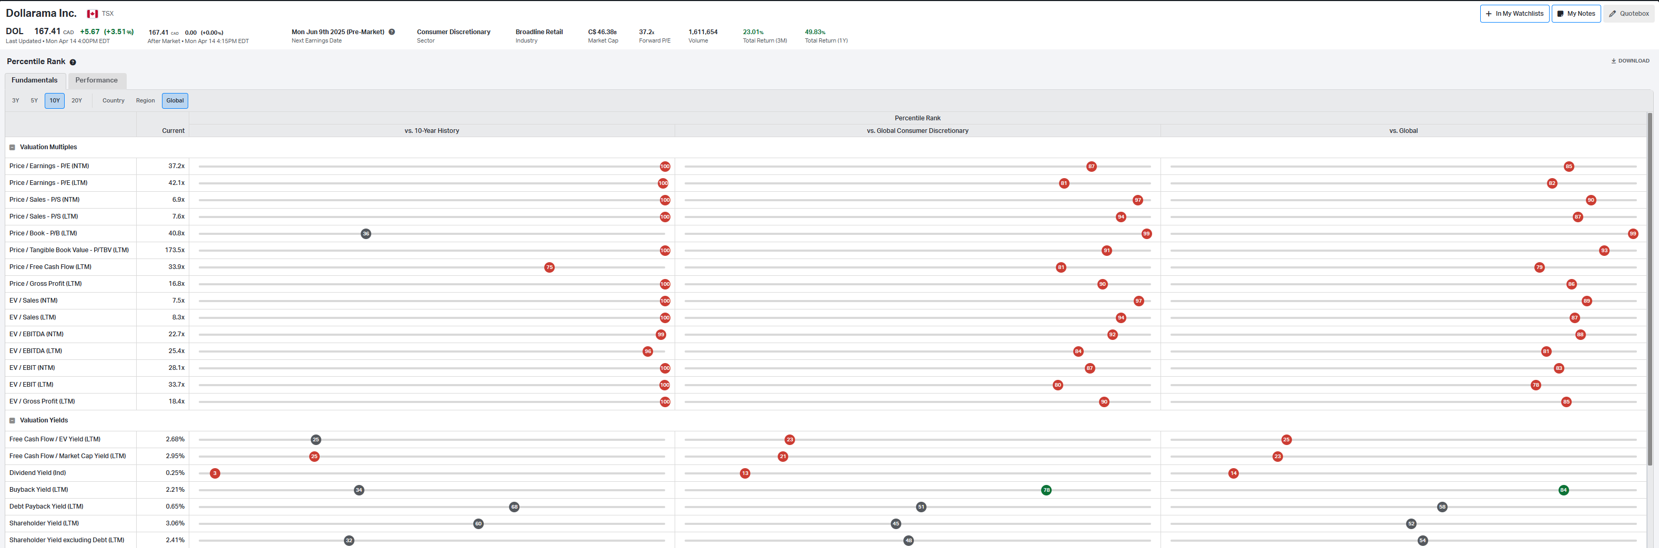Screen dimensions: 1659x548
Task: Click the C$46.38B Market Cap value
Action: (602, 32)
